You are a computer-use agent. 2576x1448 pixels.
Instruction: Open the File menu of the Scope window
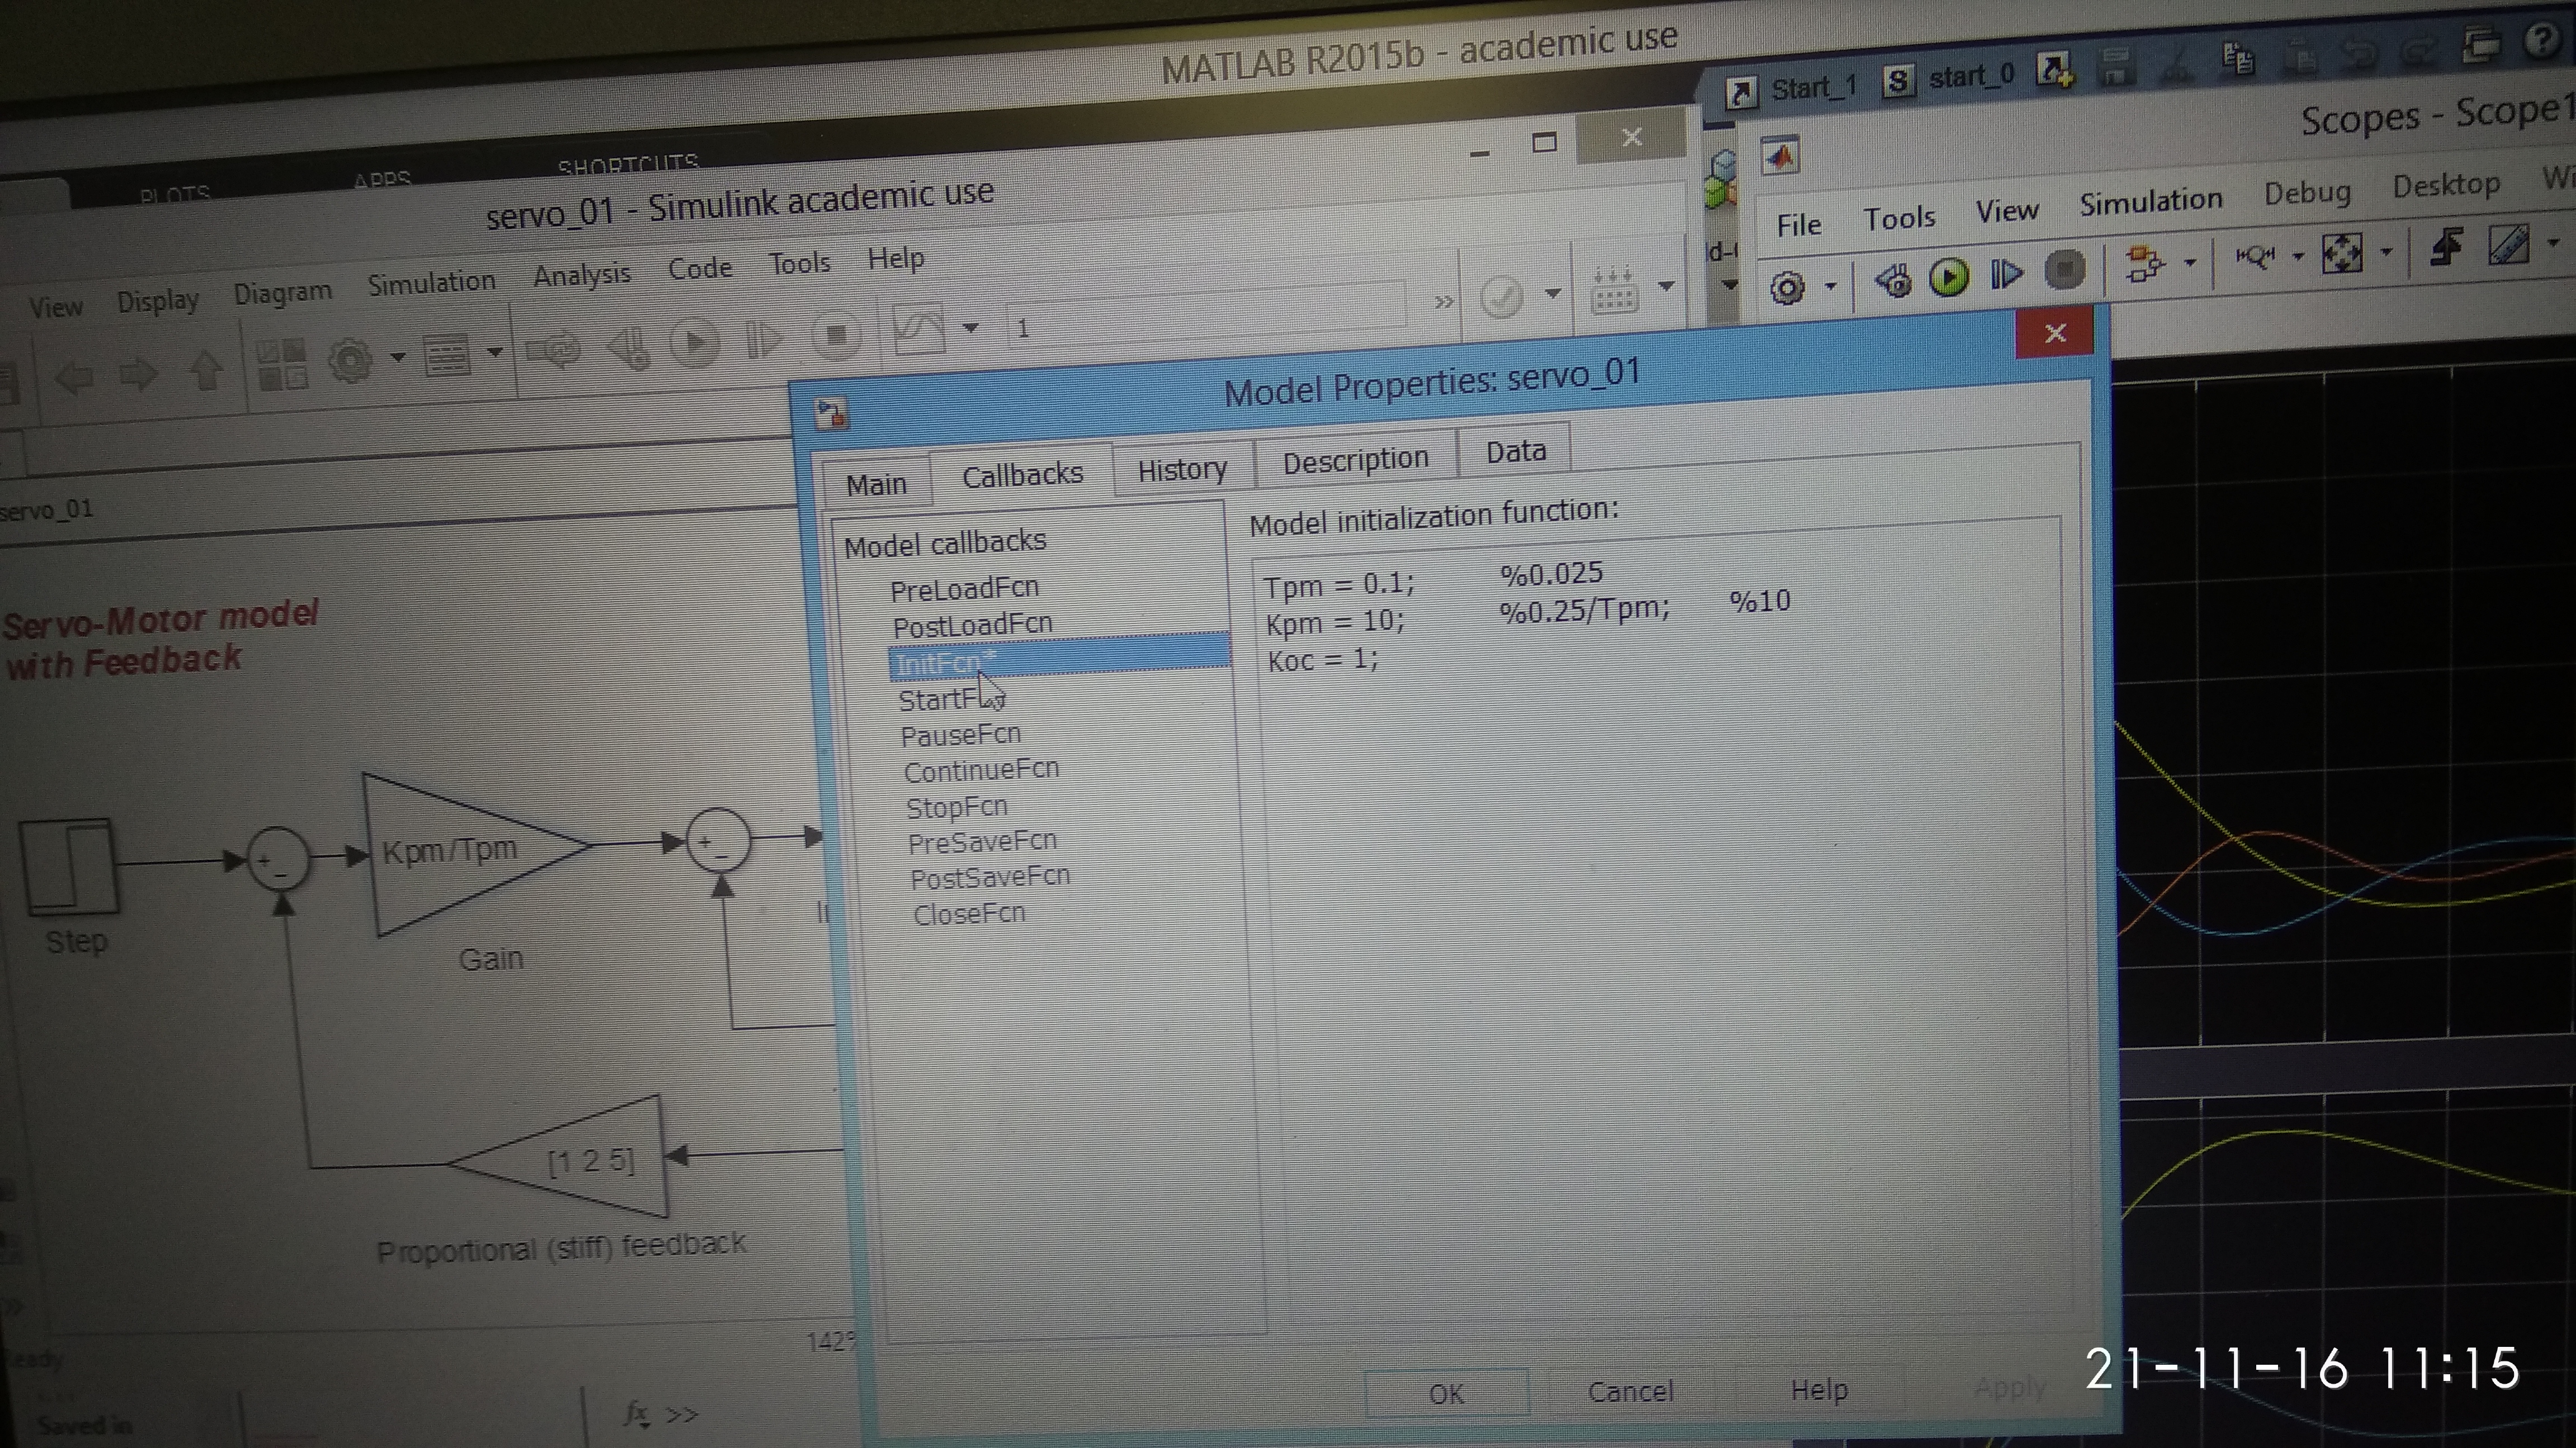(x=1798, y=225)
